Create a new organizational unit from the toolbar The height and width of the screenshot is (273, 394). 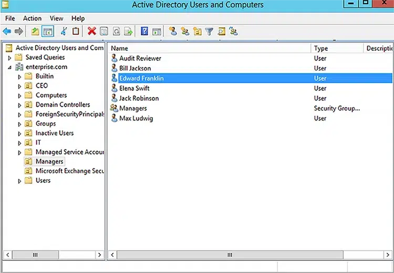pos(198,32)
